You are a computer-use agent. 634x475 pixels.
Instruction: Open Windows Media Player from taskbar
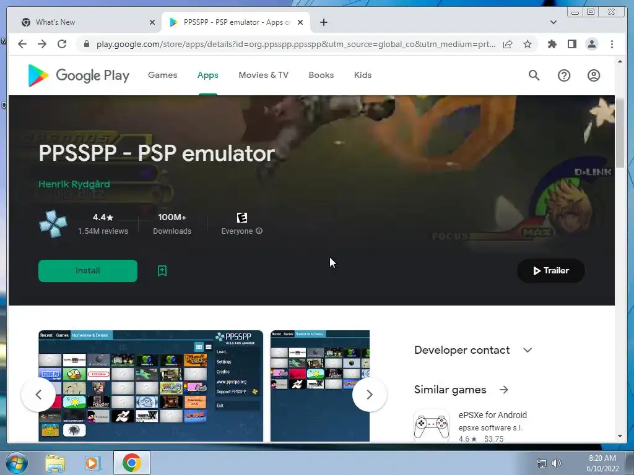[x=92, y=463]
